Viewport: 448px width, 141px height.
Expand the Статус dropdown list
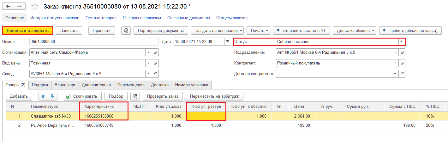[401, 42]
